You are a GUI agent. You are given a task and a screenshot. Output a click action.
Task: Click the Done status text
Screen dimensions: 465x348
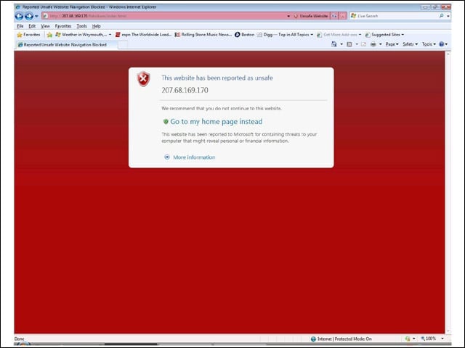point(20,339)
